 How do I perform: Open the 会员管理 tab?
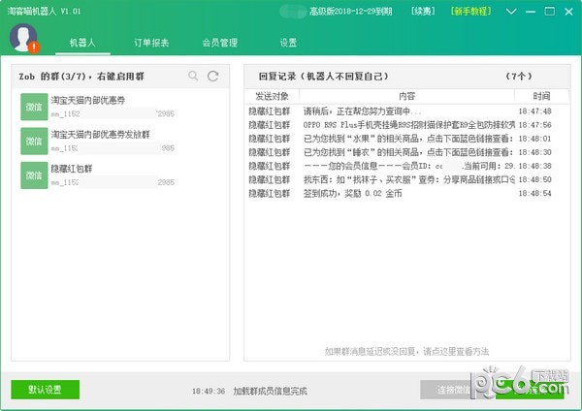220,43
